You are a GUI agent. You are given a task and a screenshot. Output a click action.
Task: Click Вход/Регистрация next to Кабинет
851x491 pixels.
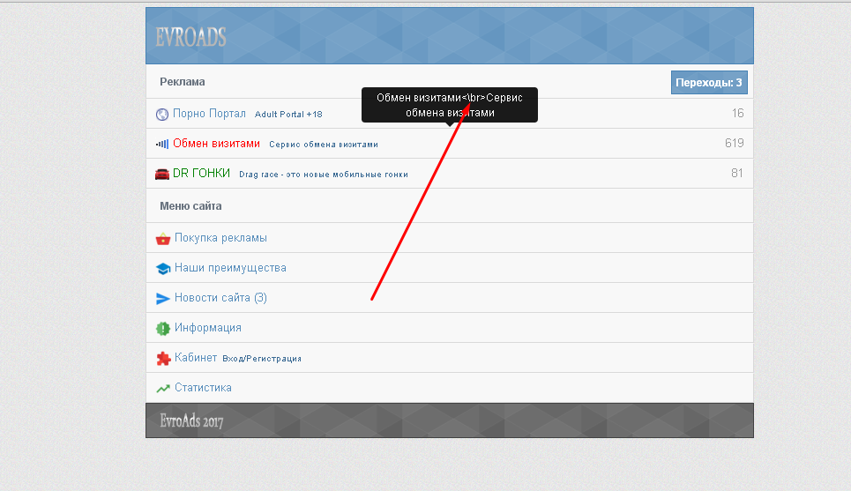pos(262,359)
